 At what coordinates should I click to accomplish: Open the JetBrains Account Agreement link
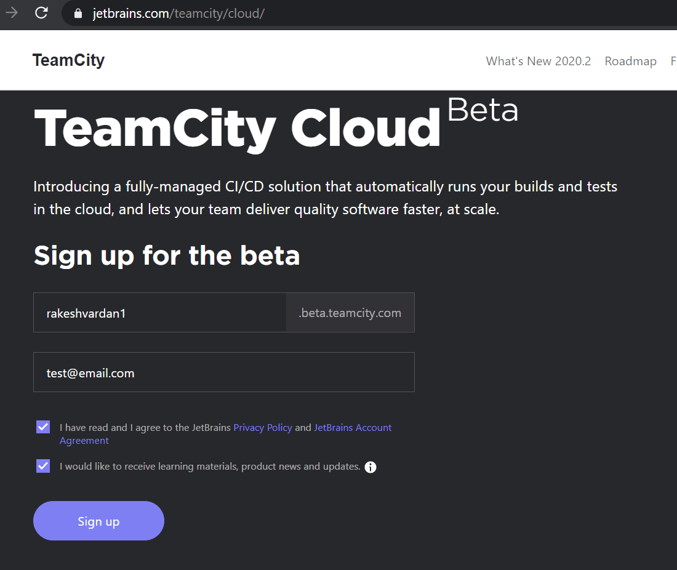coord(353,428)
